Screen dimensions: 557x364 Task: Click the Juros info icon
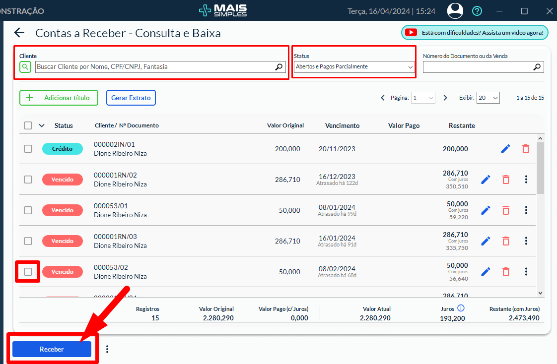tap(461, 308)
